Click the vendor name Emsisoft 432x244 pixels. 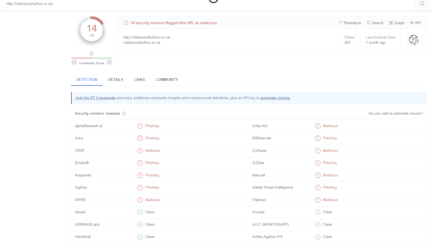82,163
